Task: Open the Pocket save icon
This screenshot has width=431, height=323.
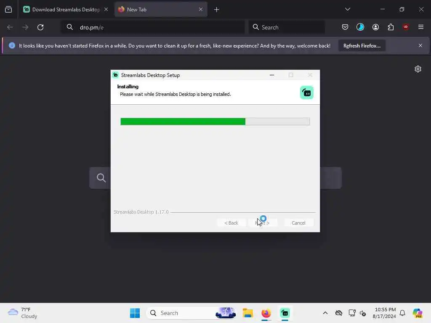Action: click(345, 27)
